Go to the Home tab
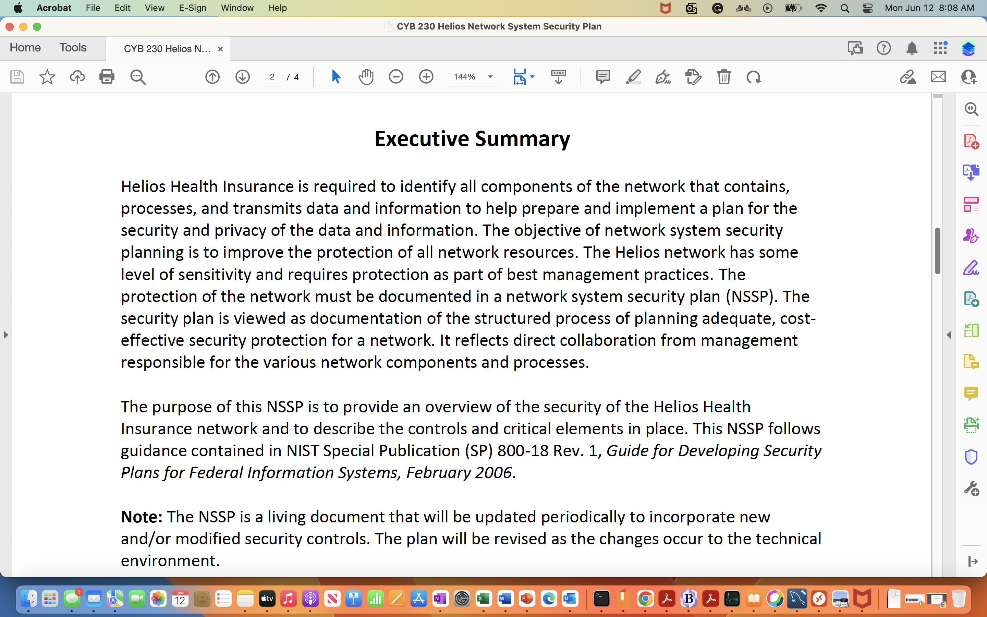Image resolution: width=987 pixels, height=617 pixels. click(25, 48)
